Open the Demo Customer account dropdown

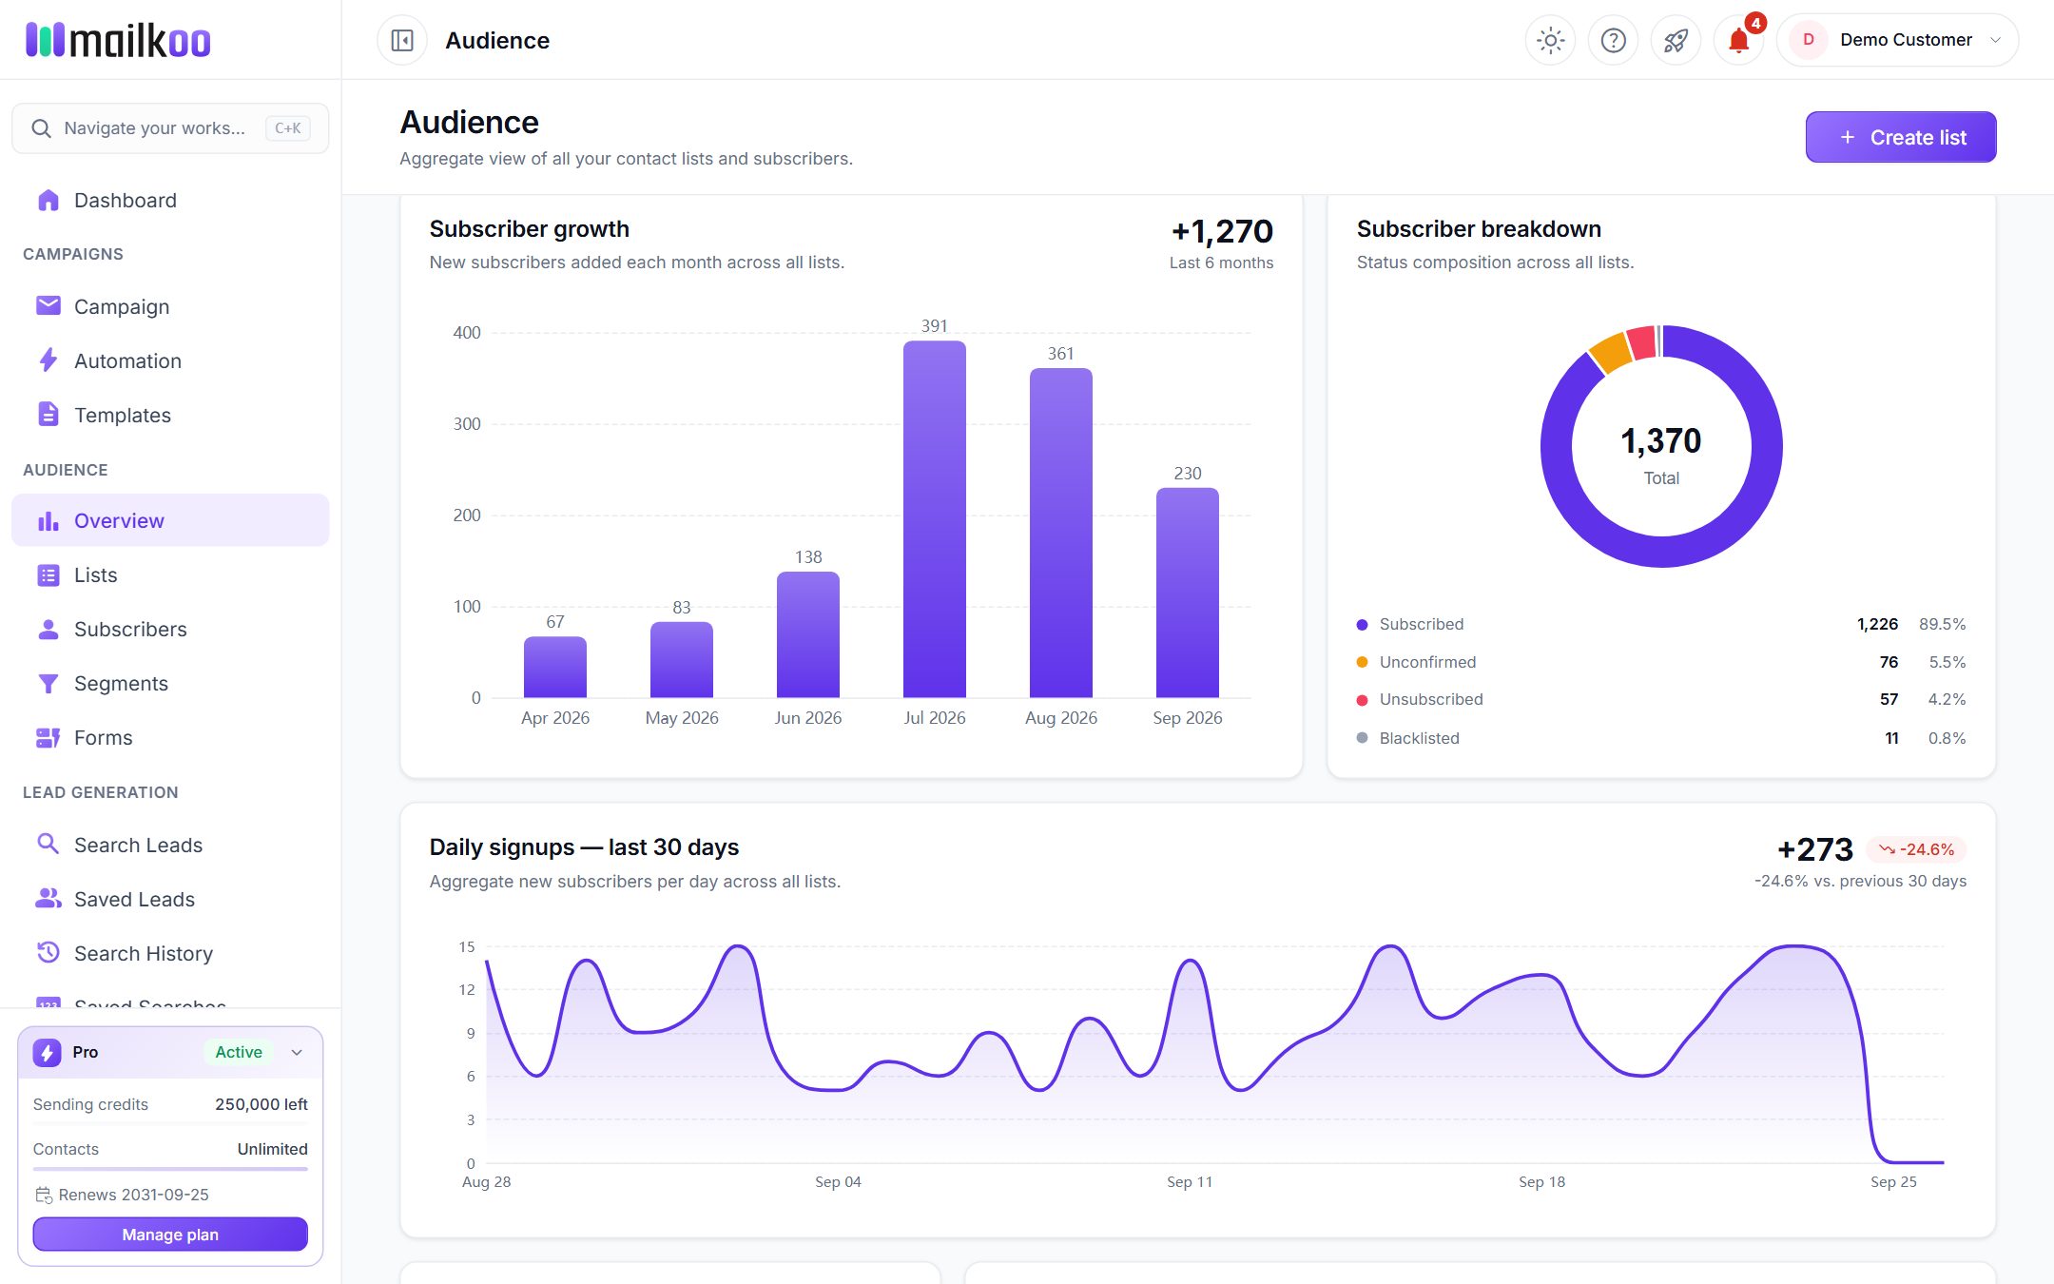point(1897,40)
